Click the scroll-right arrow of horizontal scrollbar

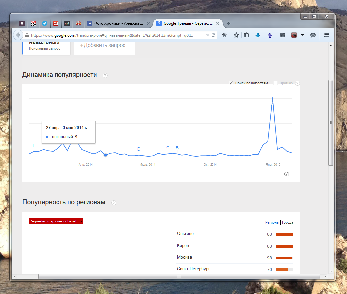pos(325,276)
